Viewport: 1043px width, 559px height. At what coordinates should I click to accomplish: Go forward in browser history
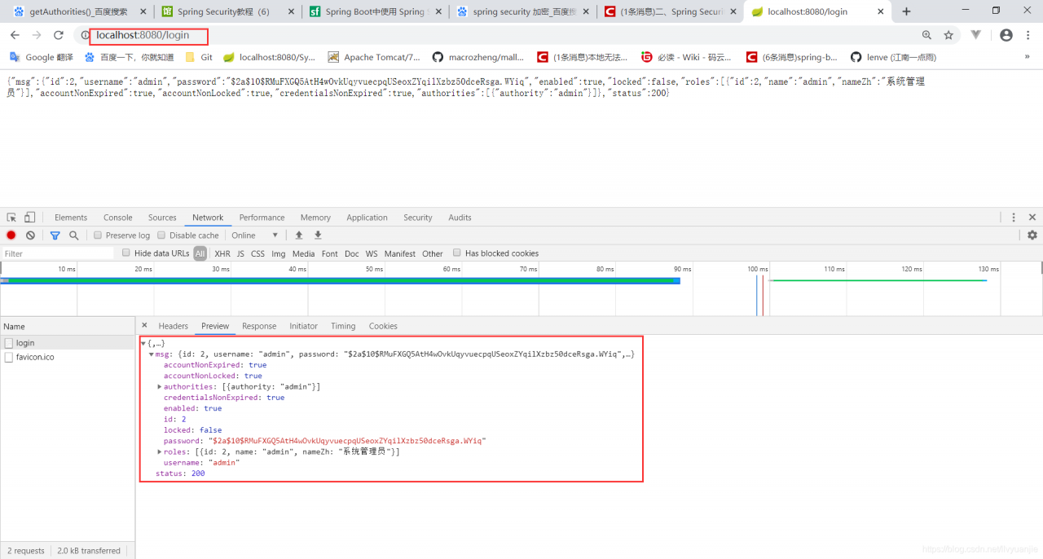(37, 35)
